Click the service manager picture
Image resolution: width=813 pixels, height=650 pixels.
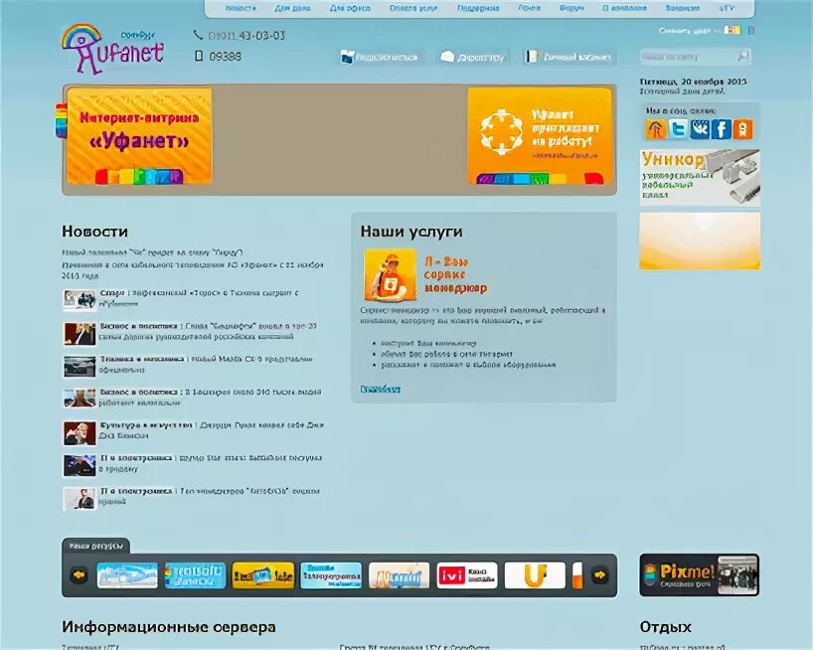click(x=390, y=274)
